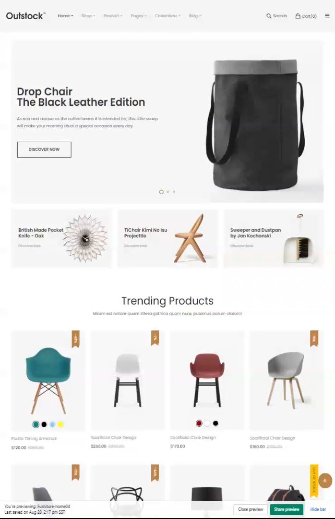Open the Pages menu item
The height and width of the screenshot is (519, 335).
coord(139,16)
